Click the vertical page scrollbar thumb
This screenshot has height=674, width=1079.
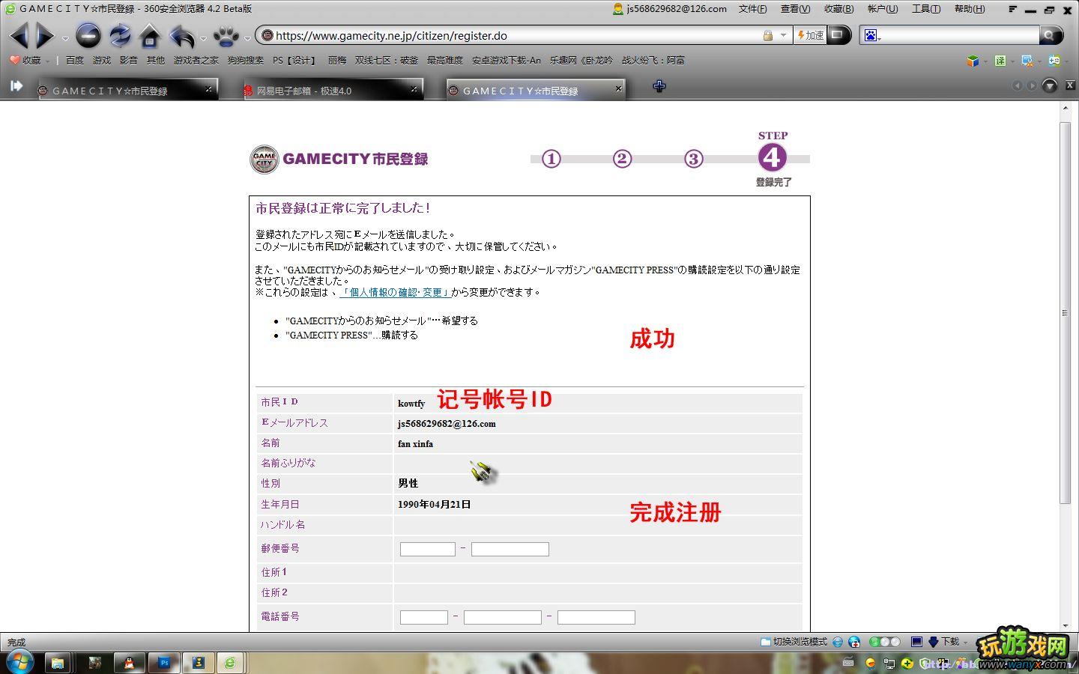click(1065, 312)
